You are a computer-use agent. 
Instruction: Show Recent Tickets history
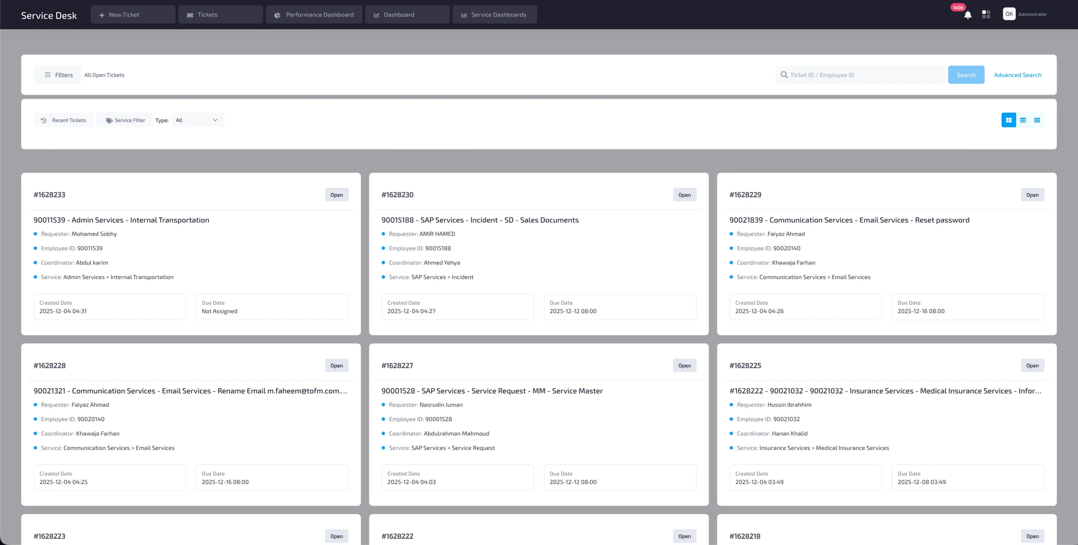pyautogui.click(x=63, y=120)
